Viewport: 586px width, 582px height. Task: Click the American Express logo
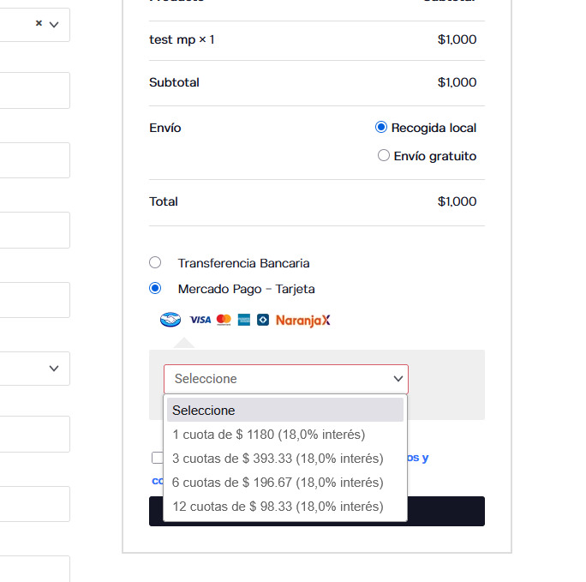tap(244, 320)
